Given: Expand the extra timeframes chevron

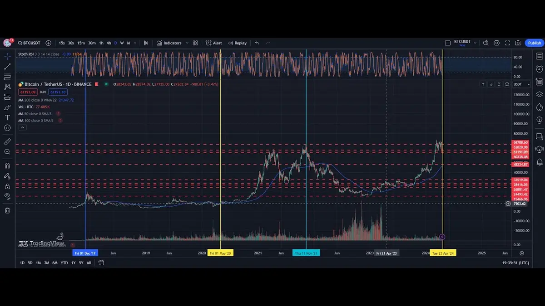Looking at the screenshot, I should [134, 43].
